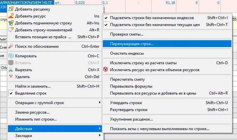
Task: Click the greyed 'Вставить' paste icon
Action: (x=11, y=63)
